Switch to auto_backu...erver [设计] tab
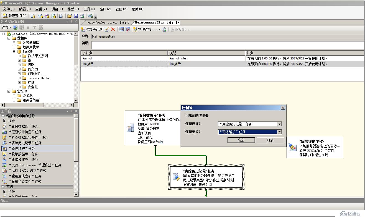 coord(109,22)
